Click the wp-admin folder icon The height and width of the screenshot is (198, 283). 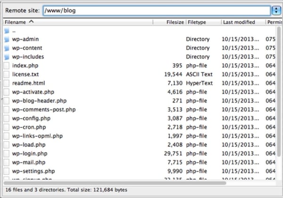tap(7, 40)
